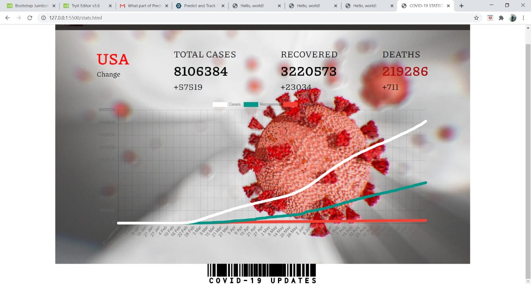This screenshot has width=531, height=284.
Task: Open the red shield extension icon
Action: [x=490, y=18]
